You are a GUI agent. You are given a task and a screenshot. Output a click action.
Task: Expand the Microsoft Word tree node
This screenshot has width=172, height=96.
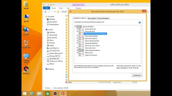point(77,48)
